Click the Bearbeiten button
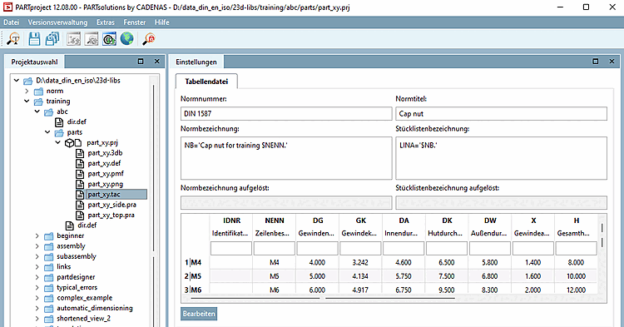Image resolution: width=624 pixels, height=327 pixels. click(199, 314)
